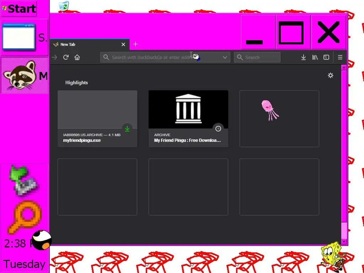Select the raccoon taskbar item
This screenshot has height=273, width=364.
(x=25, y=75)
